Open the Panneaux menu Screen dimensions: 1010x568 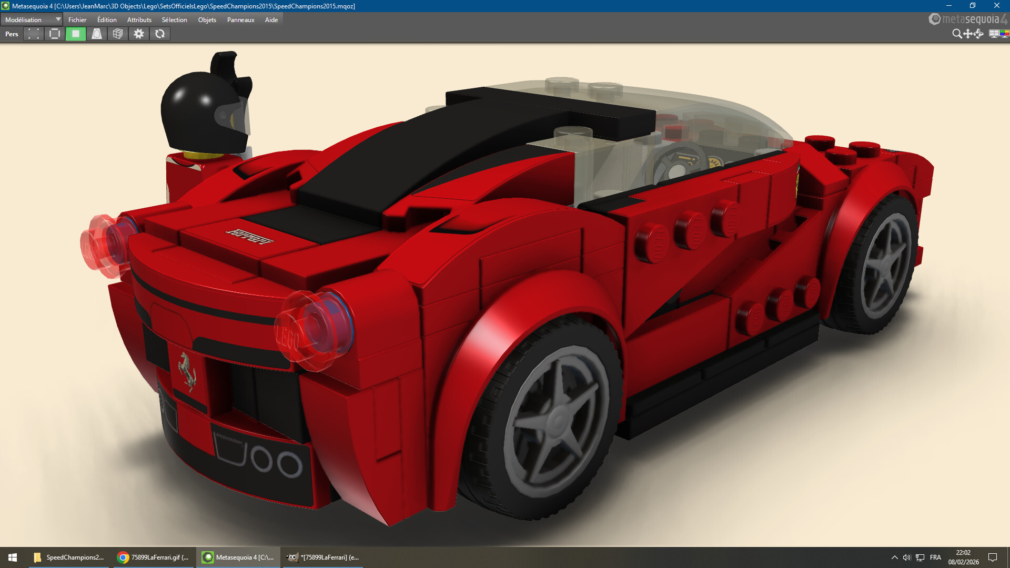(240, 19)
